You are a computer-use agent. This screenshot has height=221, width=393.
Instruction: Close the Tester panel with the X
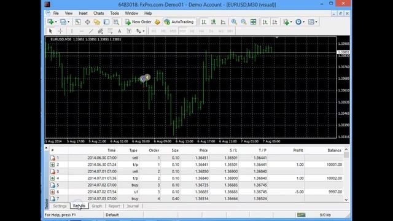pyautogui.click(x=47, y=148)
